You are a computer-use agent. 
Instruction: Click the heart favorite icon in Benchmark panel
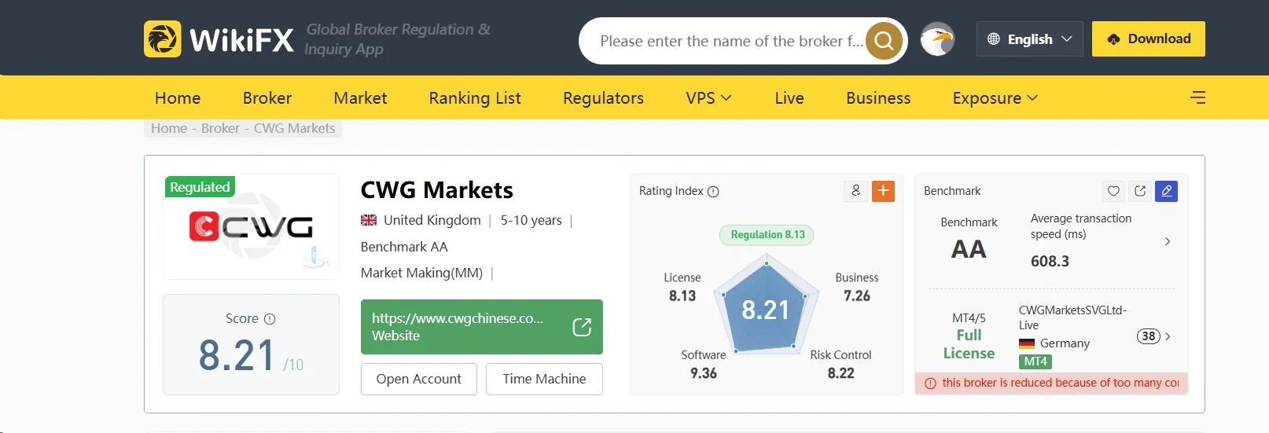click(x=1113, y=191)
